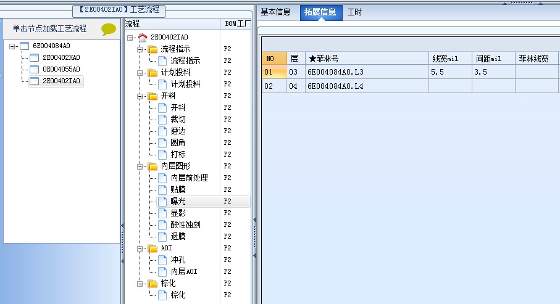Select the 酸性蚀刻 process step
The width and height of the screenshot is (560, 304).
point(185,225)
